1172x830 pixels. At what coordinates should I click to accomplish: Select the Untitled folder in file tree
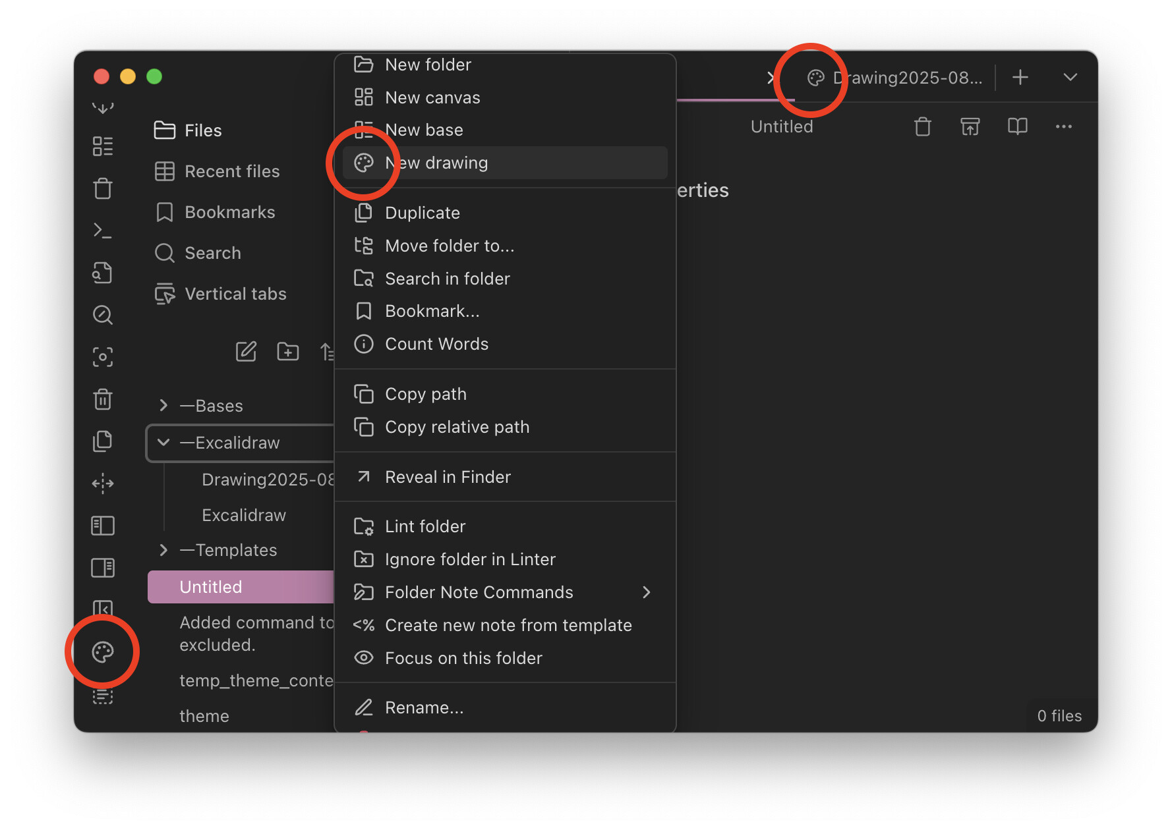(211, 587)
